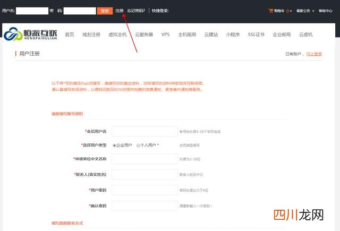Open the 云服务器 menu item
This screenshot has height=231, width=340.
(x=144, y=35)
